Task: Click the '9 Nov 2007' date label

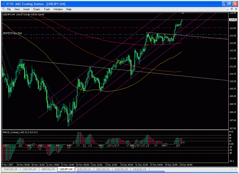Action: [8, 165]
